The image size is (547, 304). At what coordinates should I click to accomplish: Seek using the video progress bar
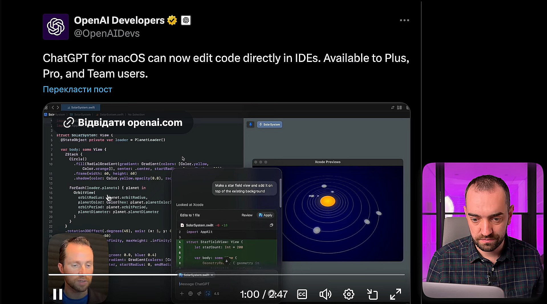(227, 275)
